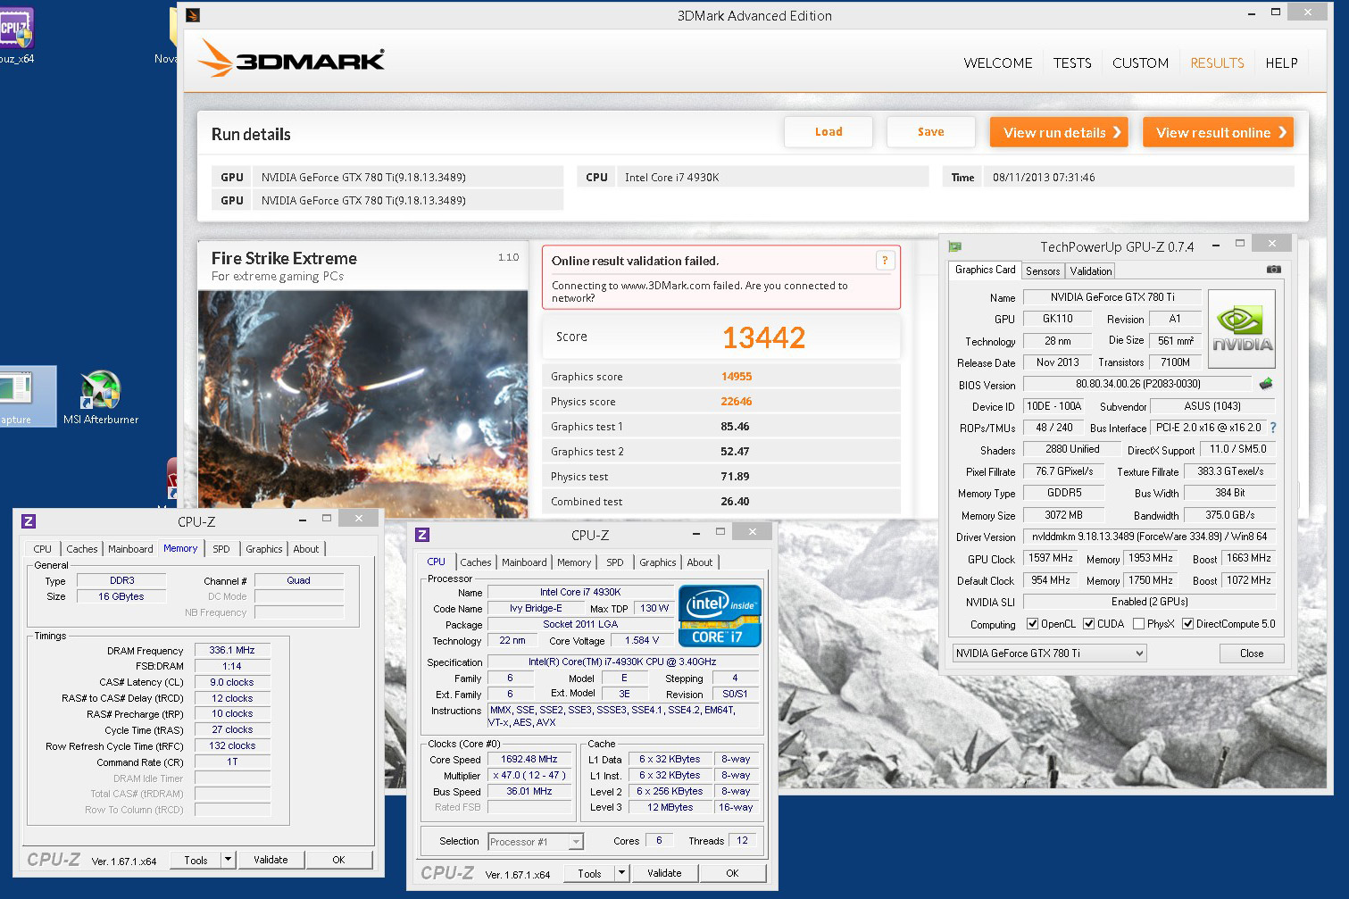Viewport: 1349px width, 899px height.
Task: Click the Driver Version field in GPU-Z
Action: point(1149,537)
